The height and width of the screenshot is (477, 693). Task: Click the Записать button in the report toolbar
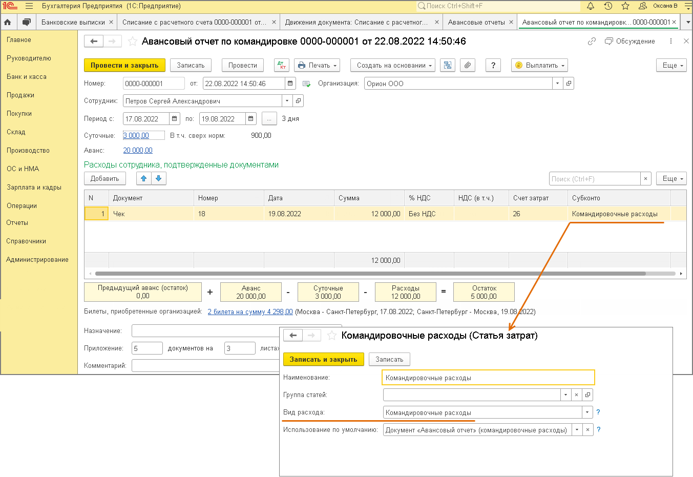click(x=191, y=65)
